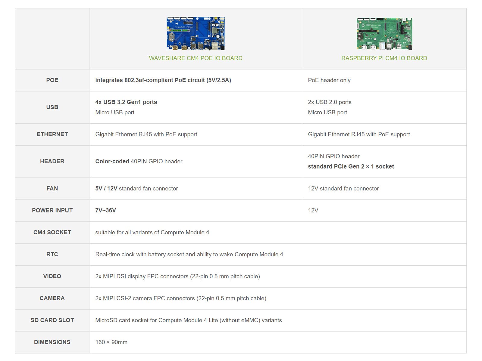
Task: Select the POE row header cell
Action: [x=52, y=80]
